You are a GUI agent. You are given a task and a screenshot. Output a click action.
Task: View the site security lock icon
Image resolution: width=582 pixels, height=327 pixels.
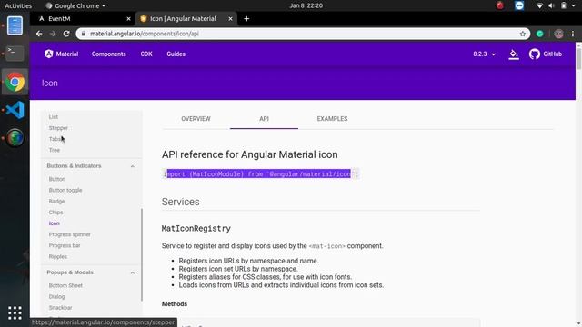point(84,34)
